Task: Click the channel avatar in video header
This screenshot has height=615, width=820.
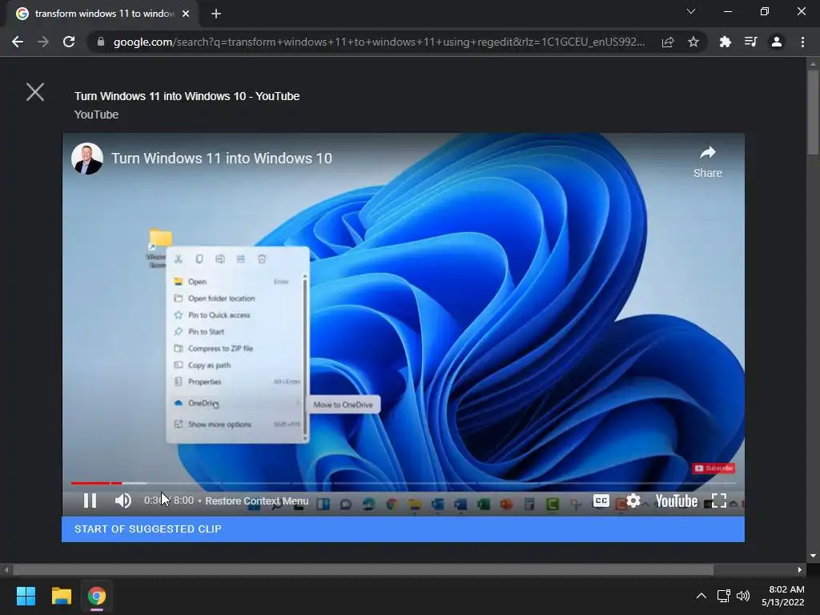Action: pos(86,159)
